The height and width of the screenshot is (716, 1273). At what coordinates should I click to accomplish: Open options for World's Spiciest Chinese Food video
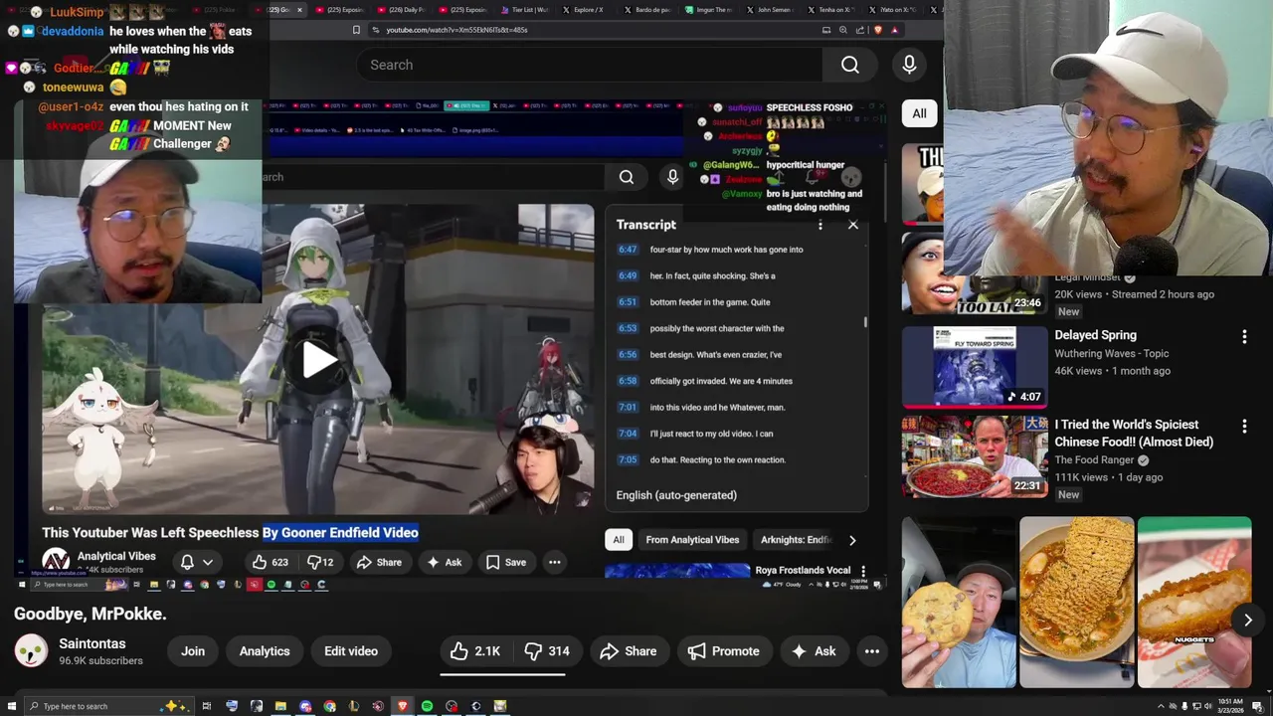tap(1244, 427)
